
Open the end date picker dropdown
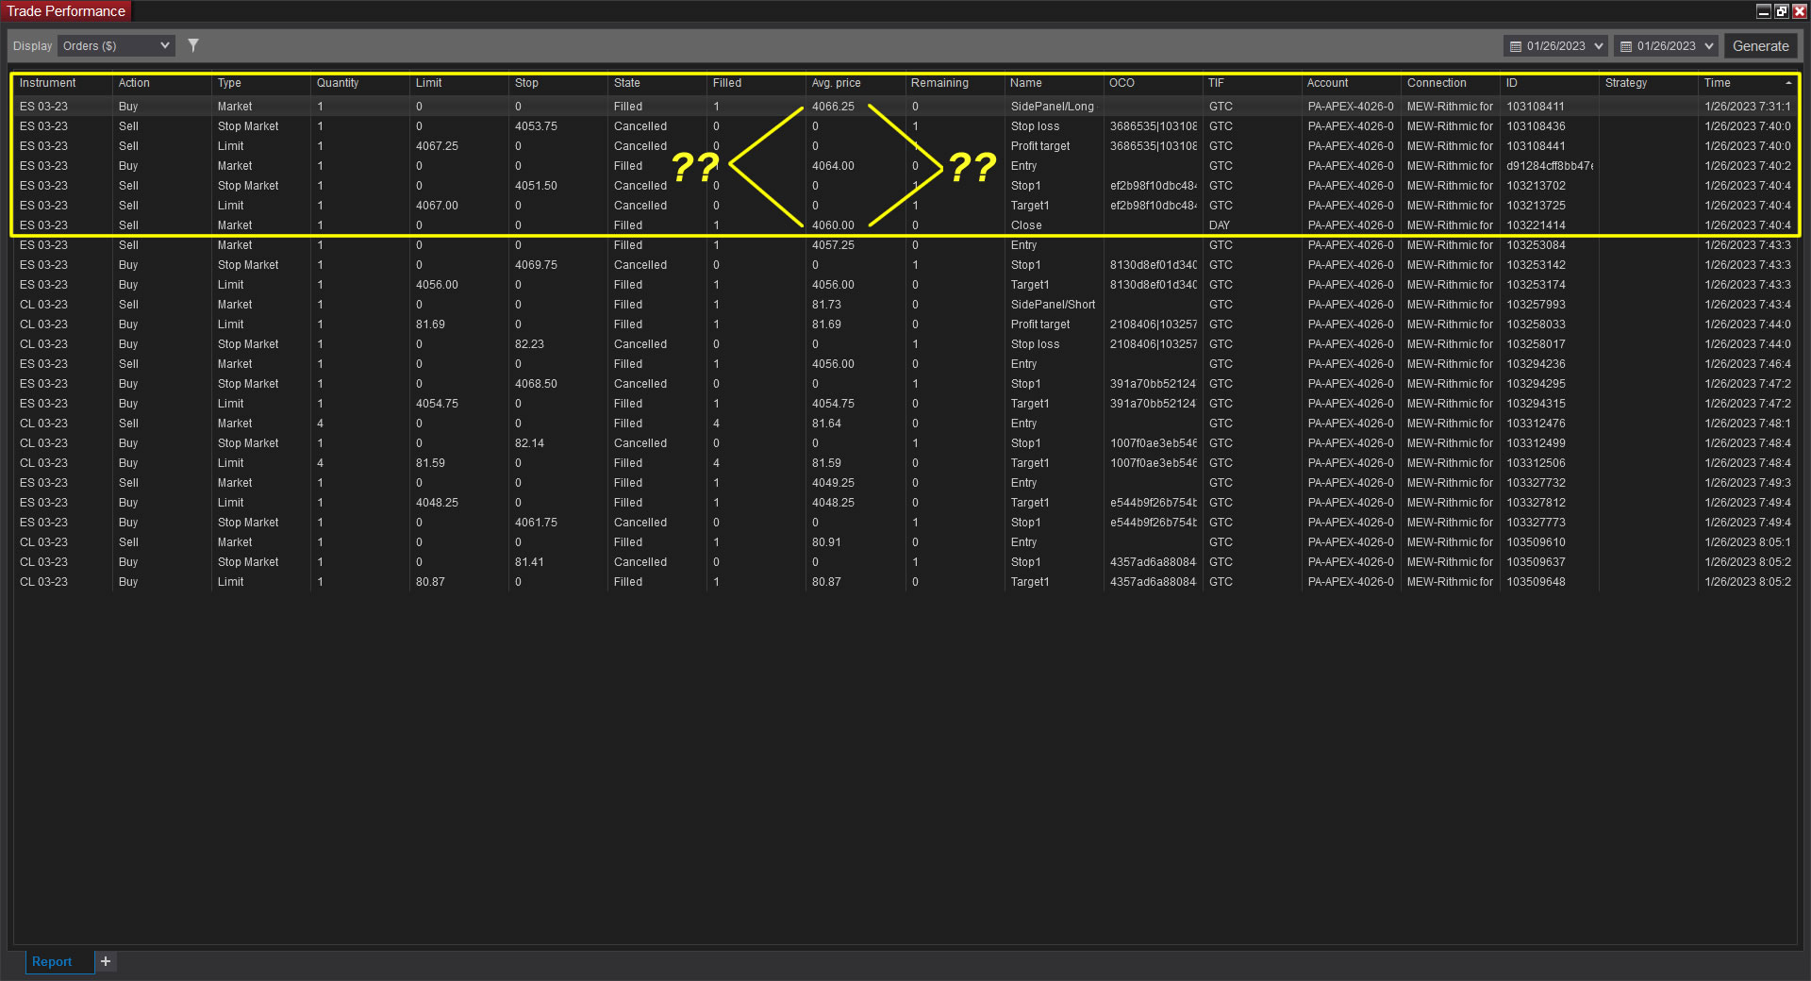pos(1666,45)
